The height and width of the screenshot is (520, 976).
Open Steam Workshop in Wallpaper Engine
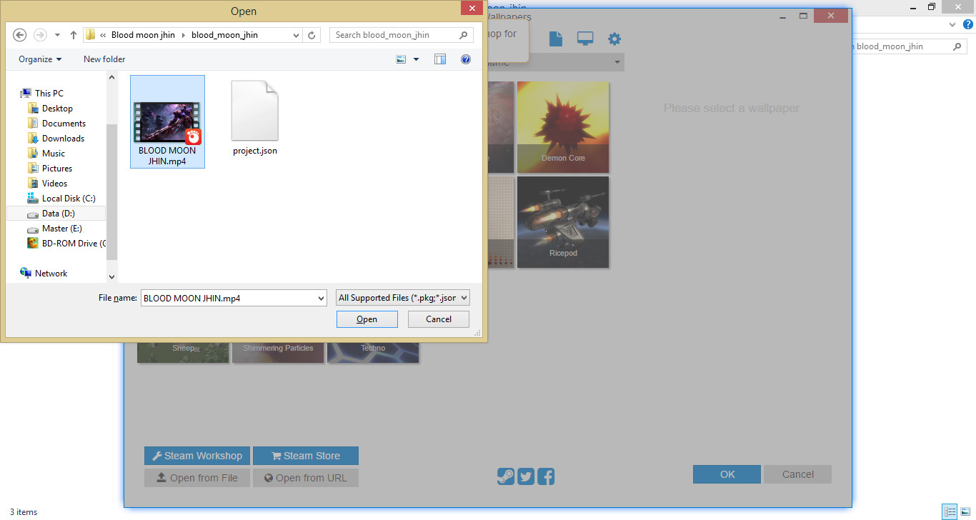pyautogui.click(x=197, y=456)
